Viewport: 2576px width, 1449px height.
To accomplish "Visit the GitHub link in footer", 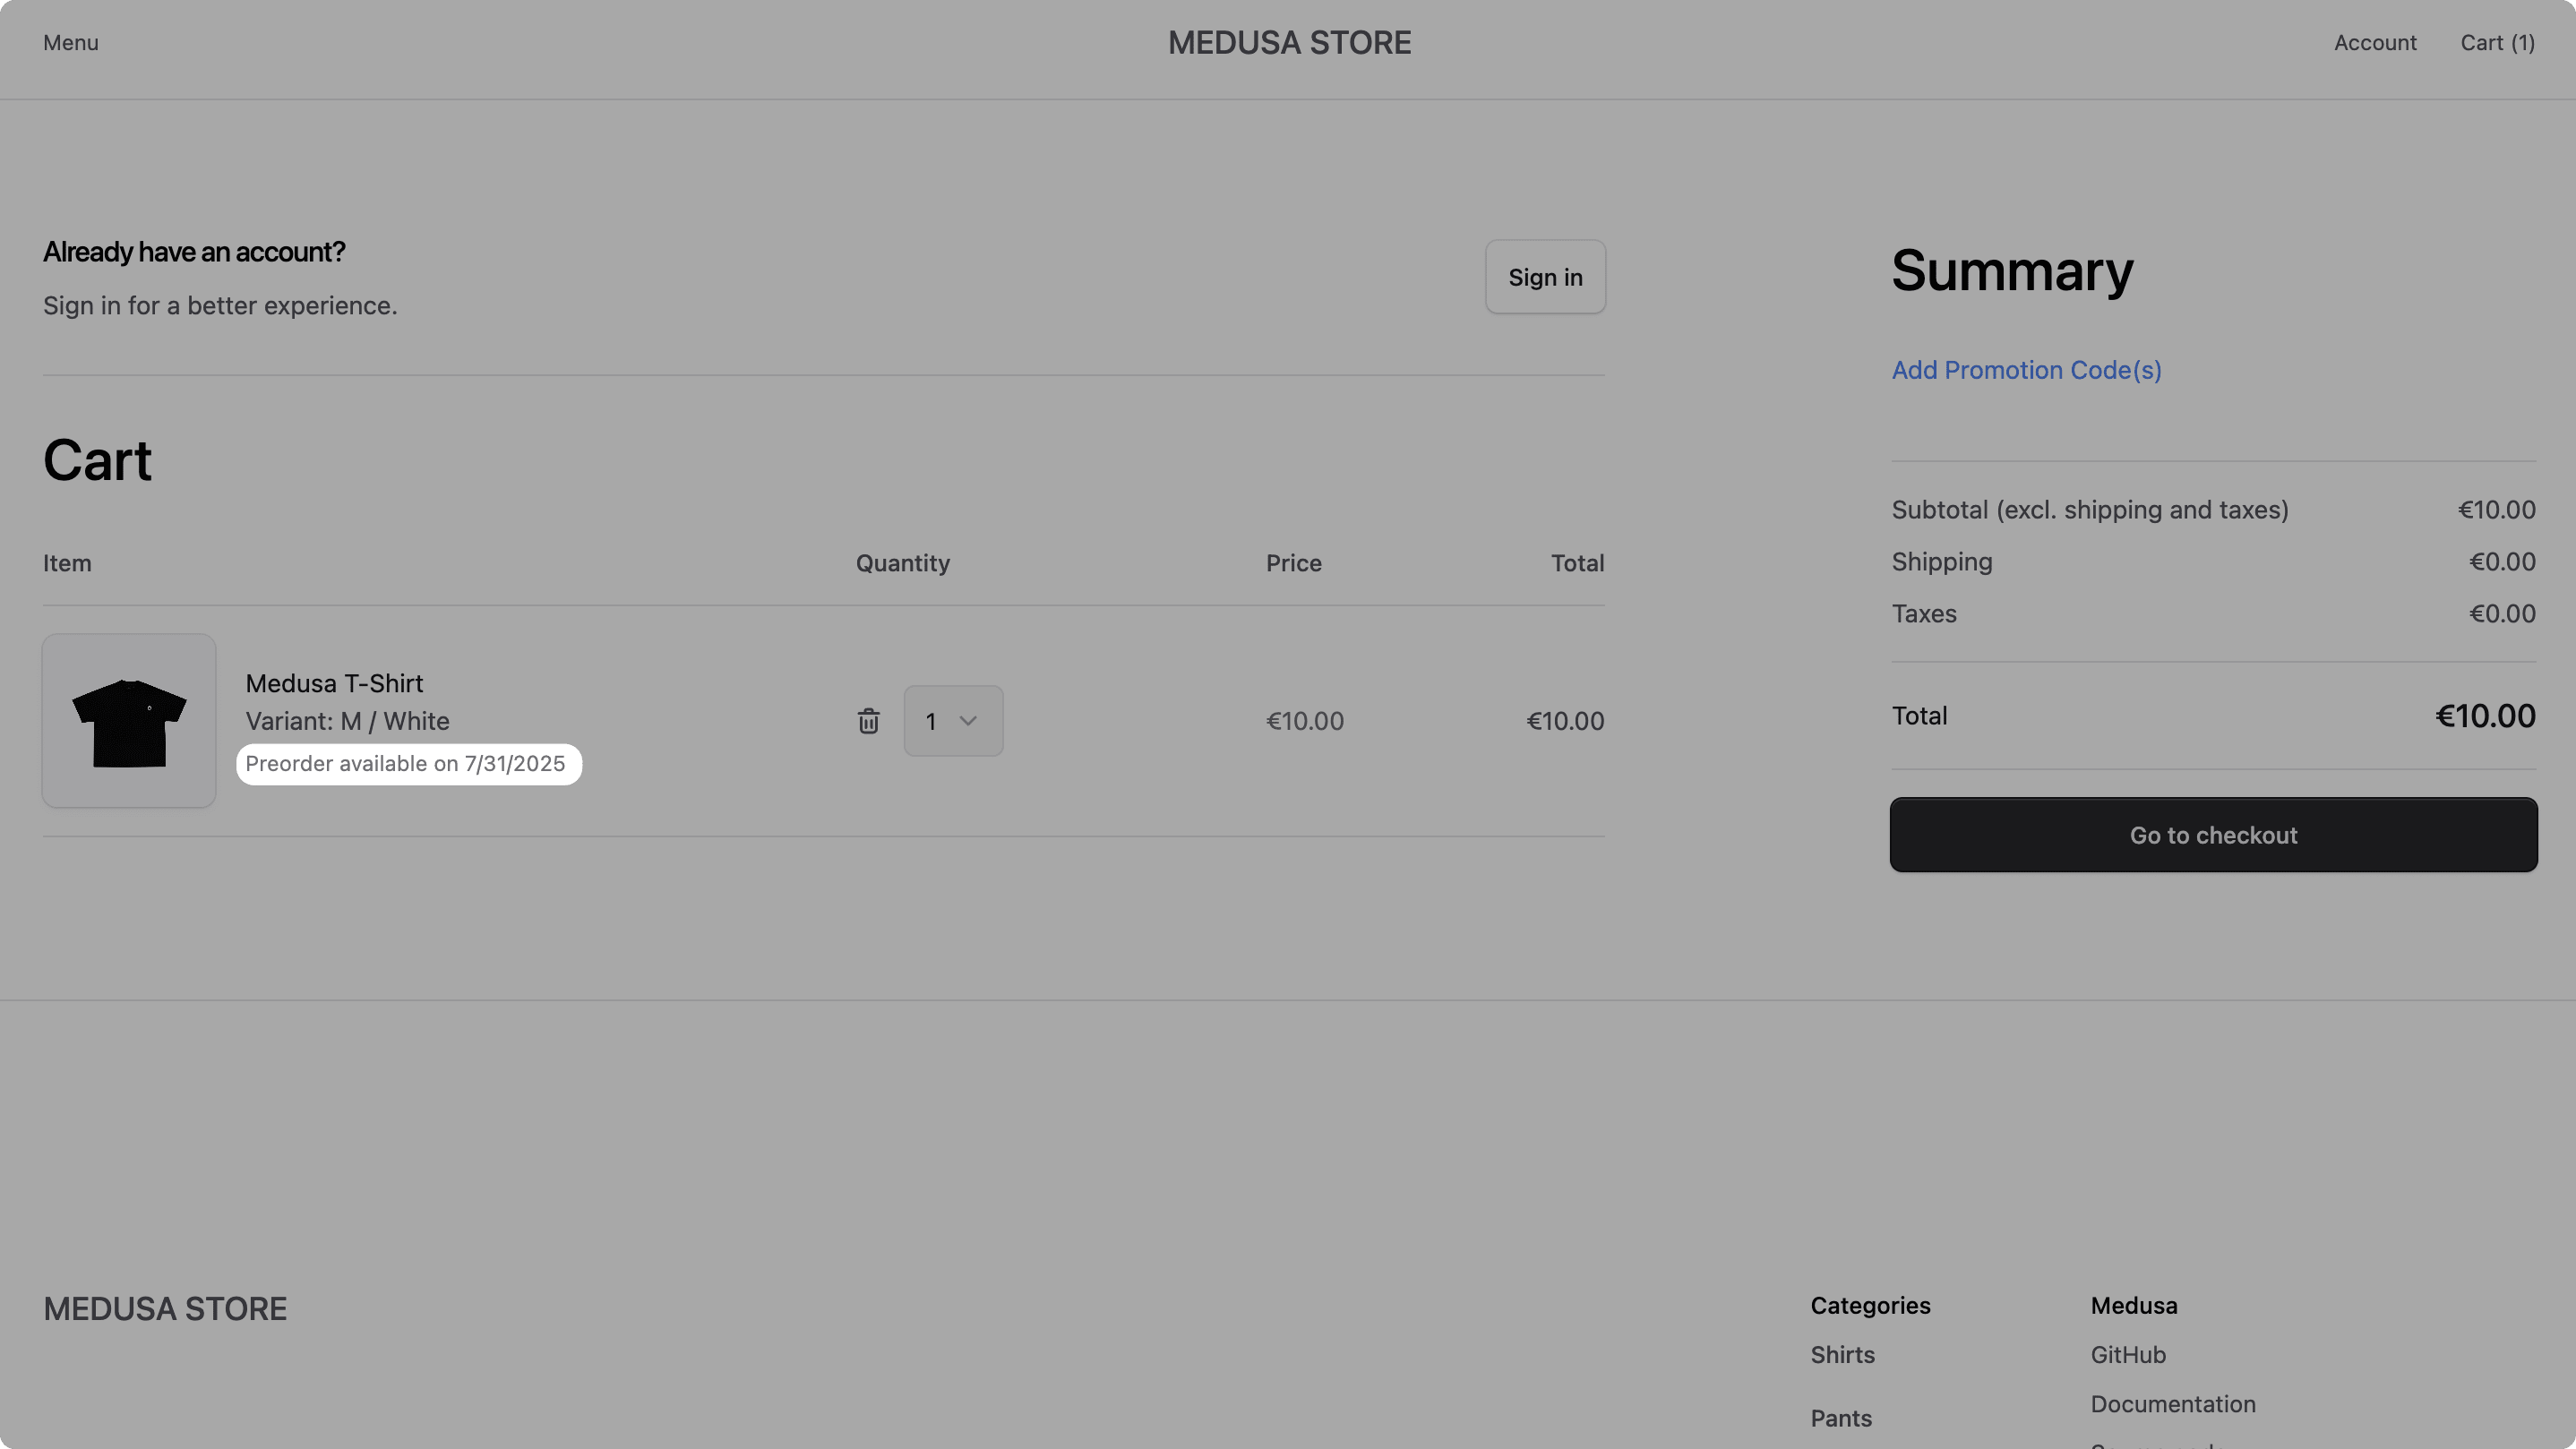I will click(x=2128, y=1355).
